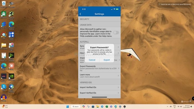Image resolution: width=194 pixels, height=109 pixels.
Task: Expand the Sync row chevron
Action: click(118, 47)
